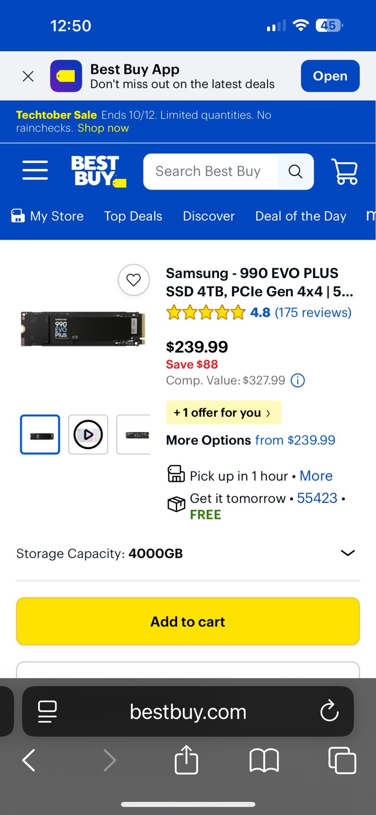This screenshot has width=376, height=815.
Task: Show Safari tabs overview icon
Action: [342, 760]
